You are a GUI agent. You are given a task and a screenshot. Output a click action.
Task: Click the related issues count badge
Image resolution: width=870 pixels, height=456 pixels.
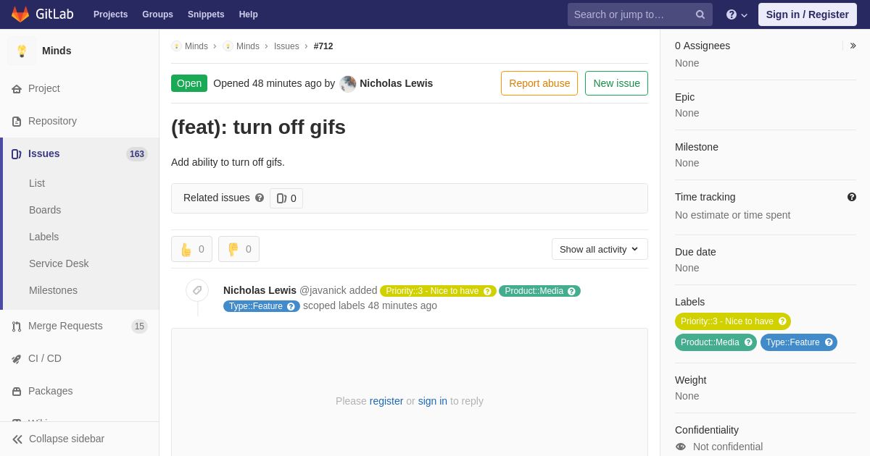tap(286, 198)
